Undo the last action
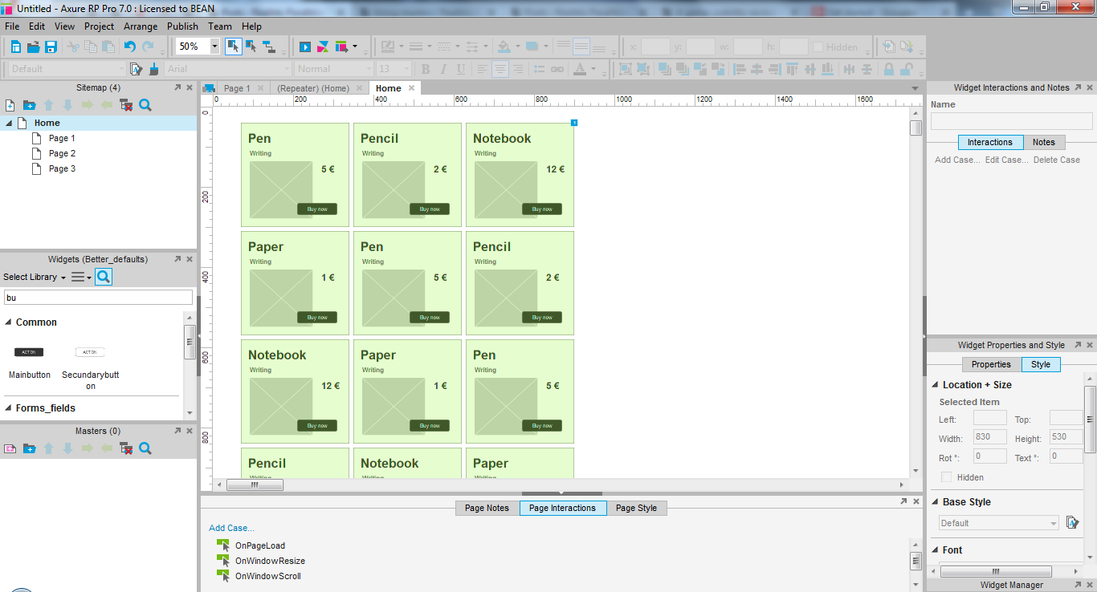This screenshot has width=1097, height=592. (x=130, y=47)
